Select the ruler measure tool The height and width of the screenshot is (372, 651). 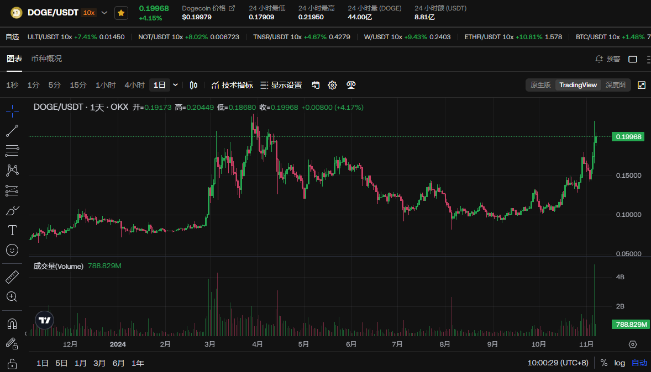[x=12, y=277]
